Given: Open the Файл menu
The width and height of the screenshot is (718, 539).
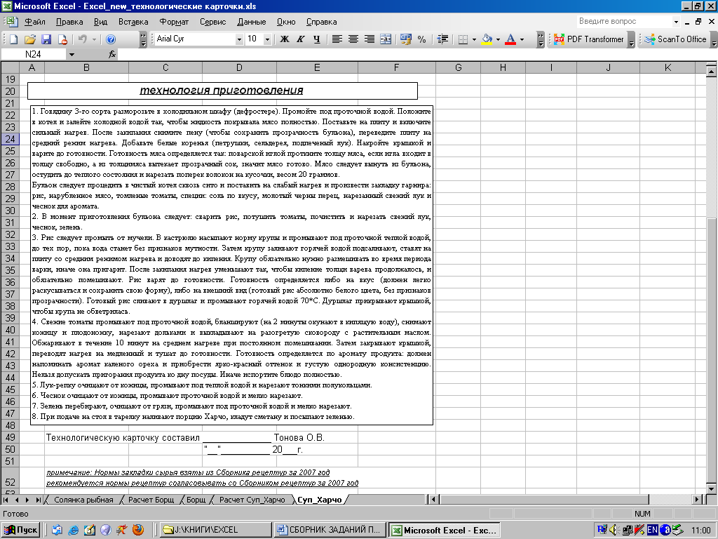Looking at the screenshot, I should click(35, 22).
